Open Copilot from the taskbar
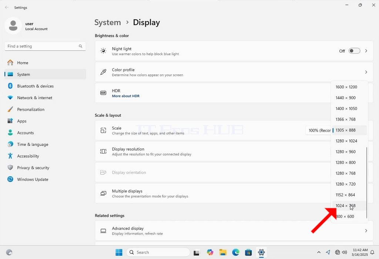The image size is (379, 259). [x=210, y=252]
